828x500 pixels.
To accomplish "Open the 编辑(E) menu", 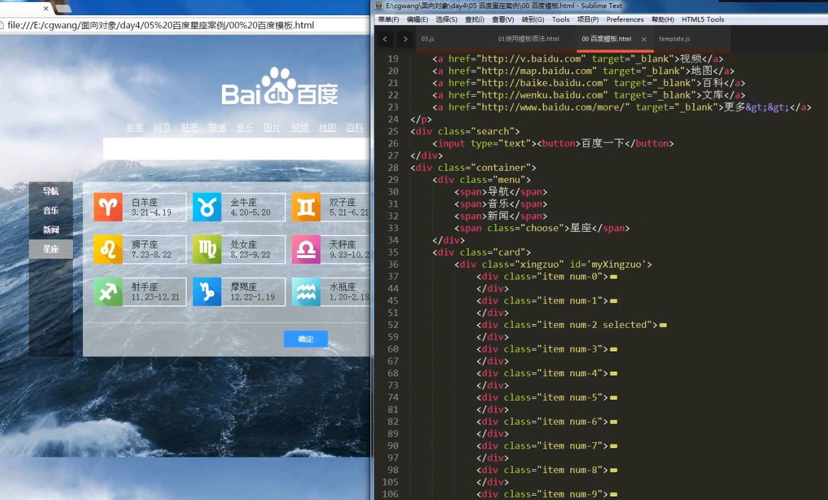I will point(417,19).
